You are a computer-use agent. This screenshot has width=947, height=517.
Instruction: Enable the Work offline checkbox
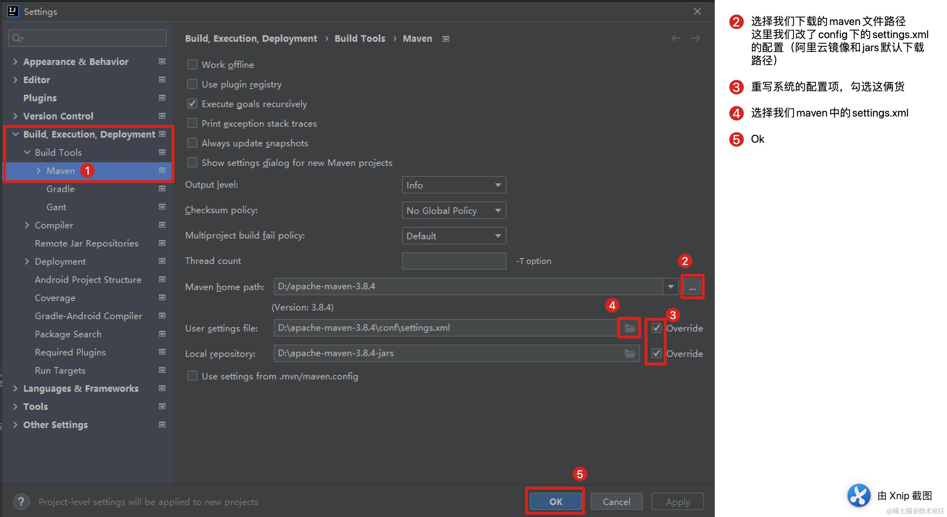pyautogui.click(x=192, y=65)
